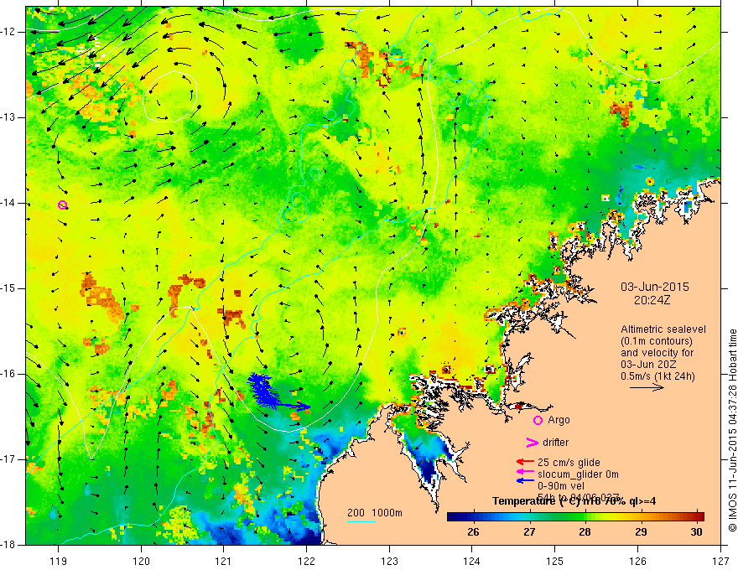Click the '27' color bar tick label

click(x=529, y=532)
